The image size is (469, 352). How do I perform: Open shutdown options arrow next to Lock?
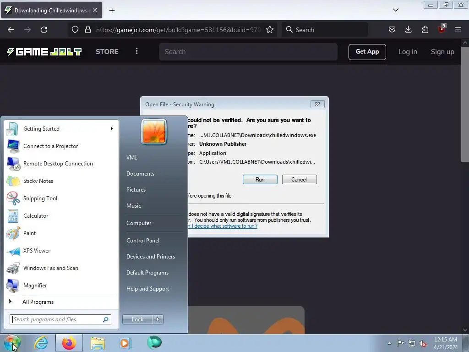(x=158, y=319)
